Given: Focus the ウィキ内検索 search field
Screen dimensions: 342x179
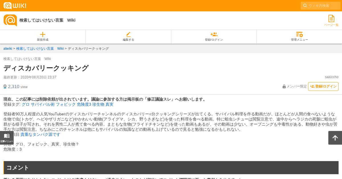Looking at the screenshot, I should tap(321, 6).
